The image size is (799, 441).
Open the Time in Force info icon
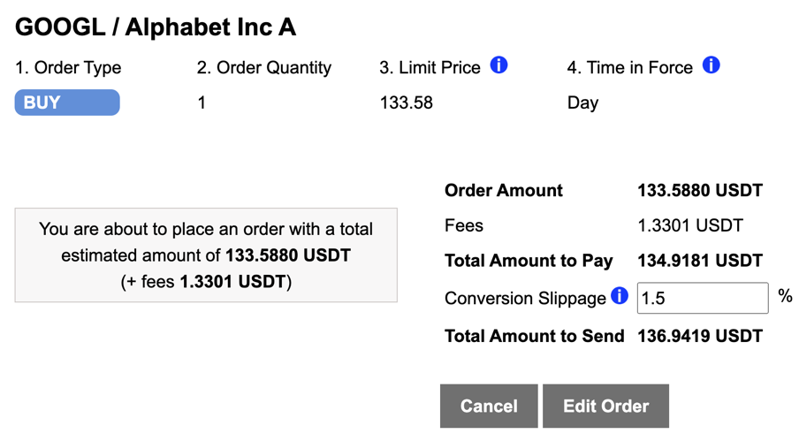click(x=711, y=65)
